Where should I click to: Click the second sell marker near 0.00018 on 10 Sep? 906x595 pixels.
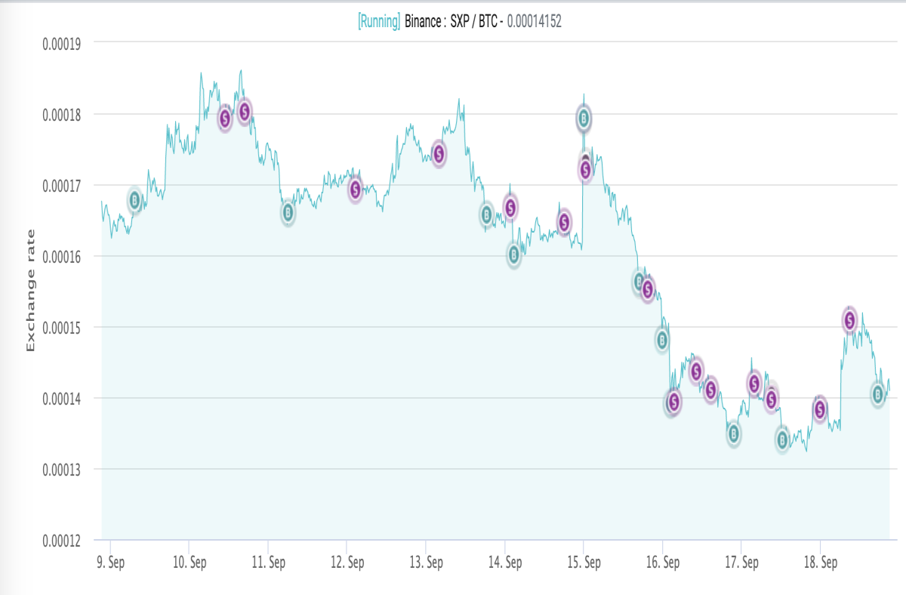pyautogui.click(x=245, y=112)
